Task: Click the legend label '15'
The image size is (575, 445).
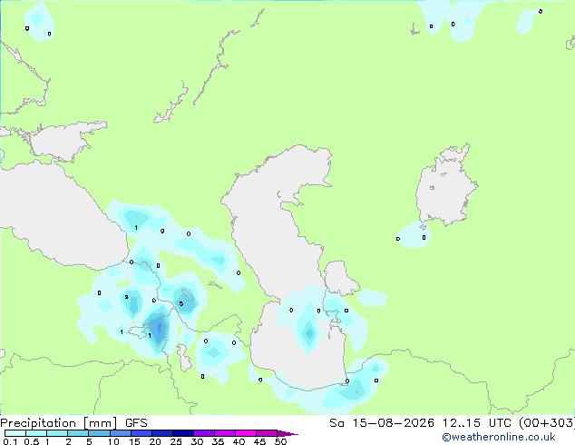Action: tap(134, 441)
